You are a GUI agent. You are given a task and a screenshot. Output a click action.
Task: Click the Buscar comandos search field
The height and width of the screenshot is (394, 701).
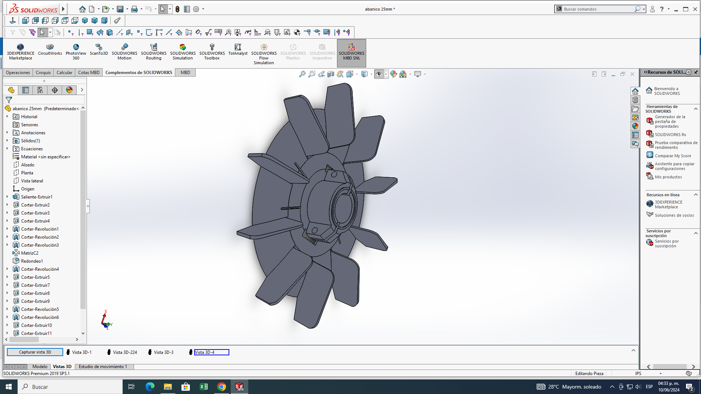coord(598,9)
